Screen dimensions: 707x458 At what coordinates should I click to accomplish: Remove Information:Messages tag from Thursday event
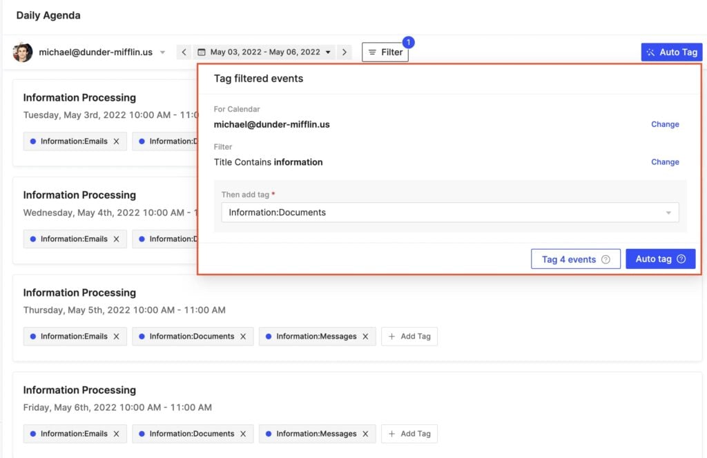(365, 337)
